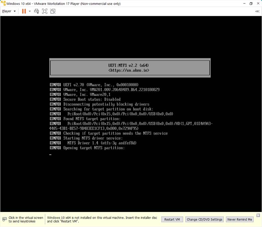
Task: Click Restart VM button
Action: coord(172,219)
